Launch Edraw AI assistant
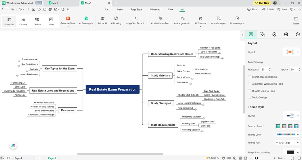 coord(102,21)
